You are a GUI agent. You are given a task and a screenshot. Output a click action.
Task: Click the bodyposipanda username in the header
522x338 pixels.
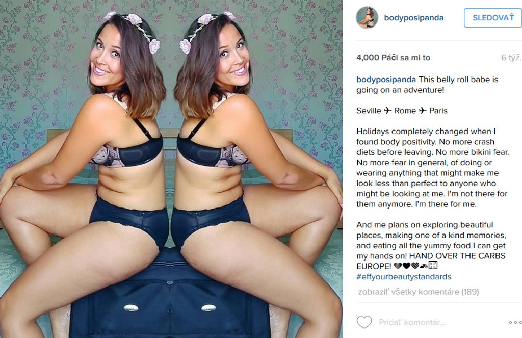click(x=414, y=18)
